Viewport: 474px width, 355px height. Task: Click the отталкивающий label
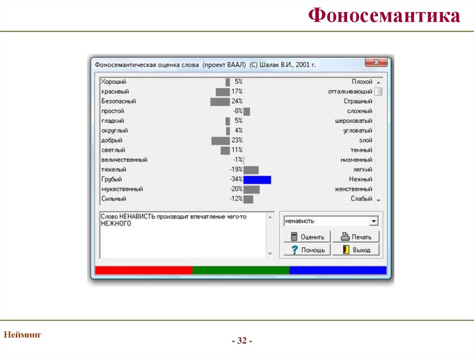tap(350, 91)
